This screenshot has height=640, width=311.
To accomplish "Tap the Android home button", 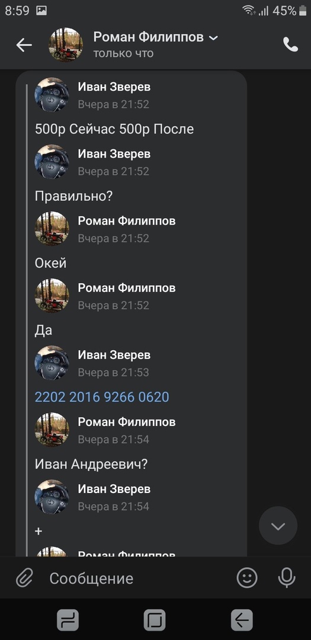I will click(155, 620).
